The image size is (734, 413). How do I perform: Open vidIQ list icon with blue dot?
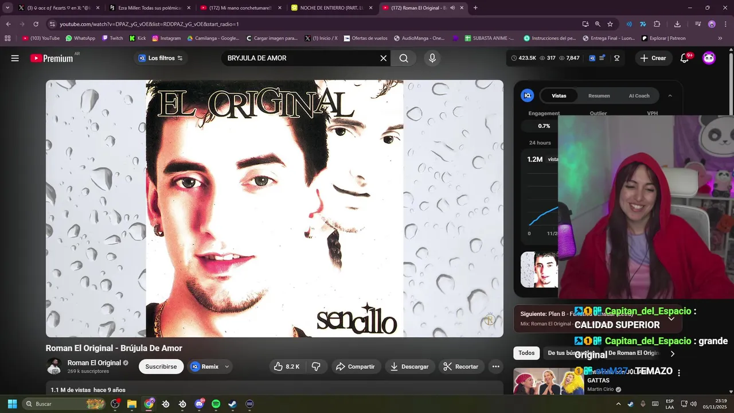click(x=602, y=58)
